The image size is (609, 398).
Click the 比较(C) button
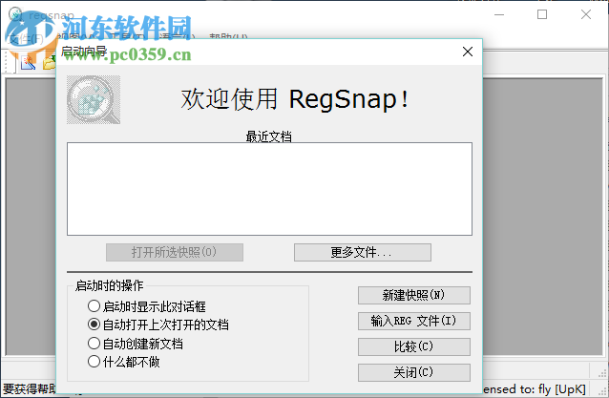[414, 346]
